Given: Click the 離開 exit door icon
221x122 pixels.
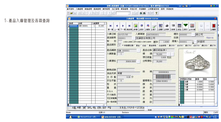Looking at the screenshot, I should click(213, 27).
